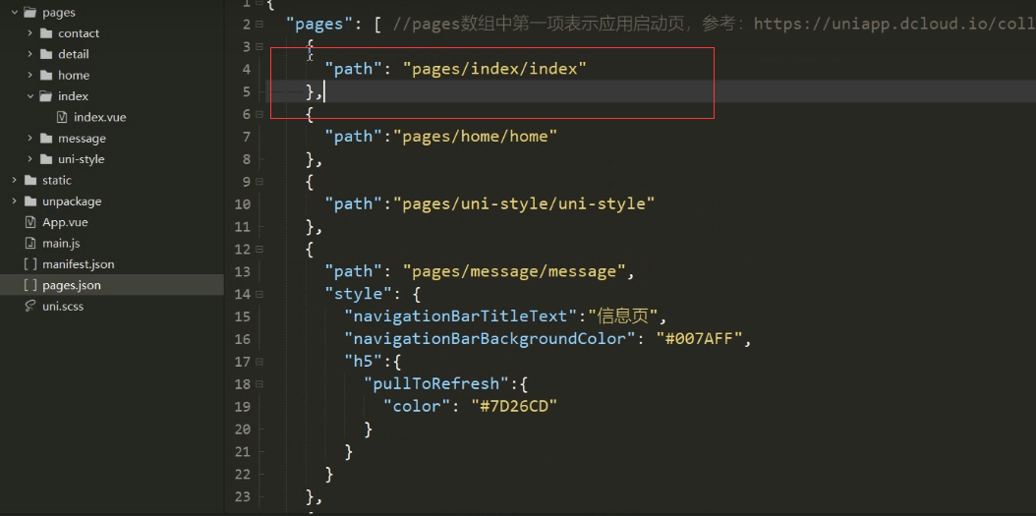The image size is (1036, 516).
Task: Click the message folder icon
Action: 45,138
